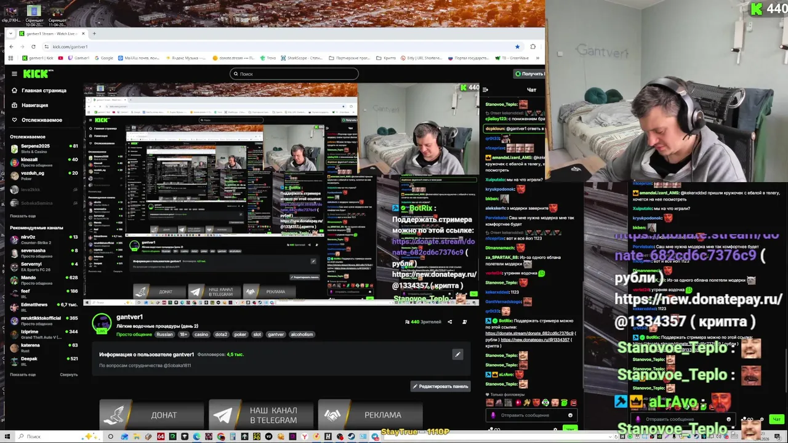Open new.donatepay.ru link in chat message
The image size is (788, 443).
coord(535,340)
